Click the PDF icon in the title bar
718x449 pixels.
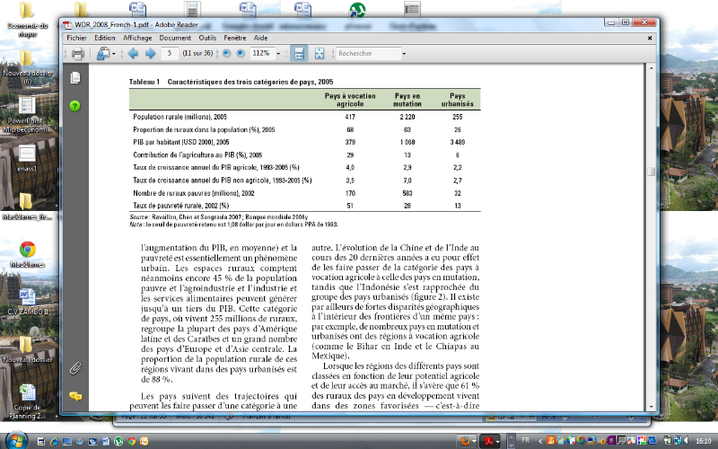67,25
